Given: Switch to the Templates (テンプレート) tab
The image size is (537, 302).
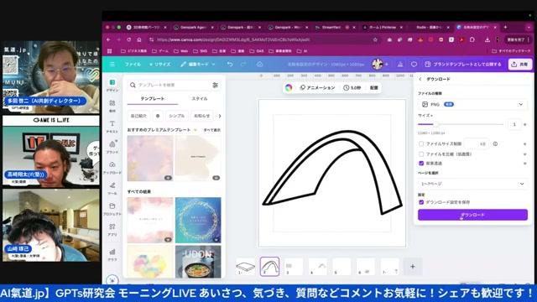Looking at the screenshot, I should click(153, 99).
